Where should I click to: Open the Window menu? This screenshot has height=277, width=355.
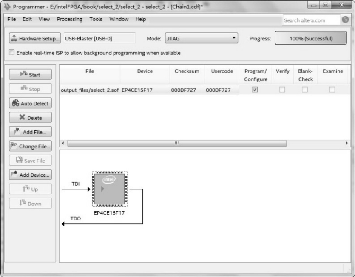[119, 19]
